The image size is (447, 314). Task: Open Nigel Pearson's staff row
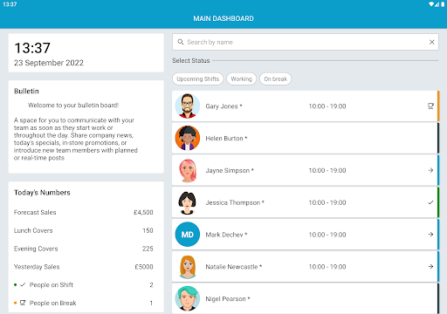tap(306, 298)
